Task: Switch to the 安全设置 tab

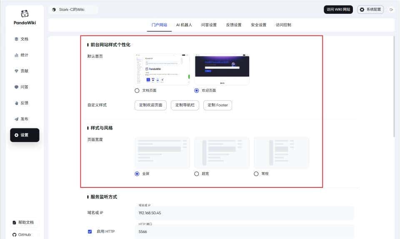Action: pos(258,25)
